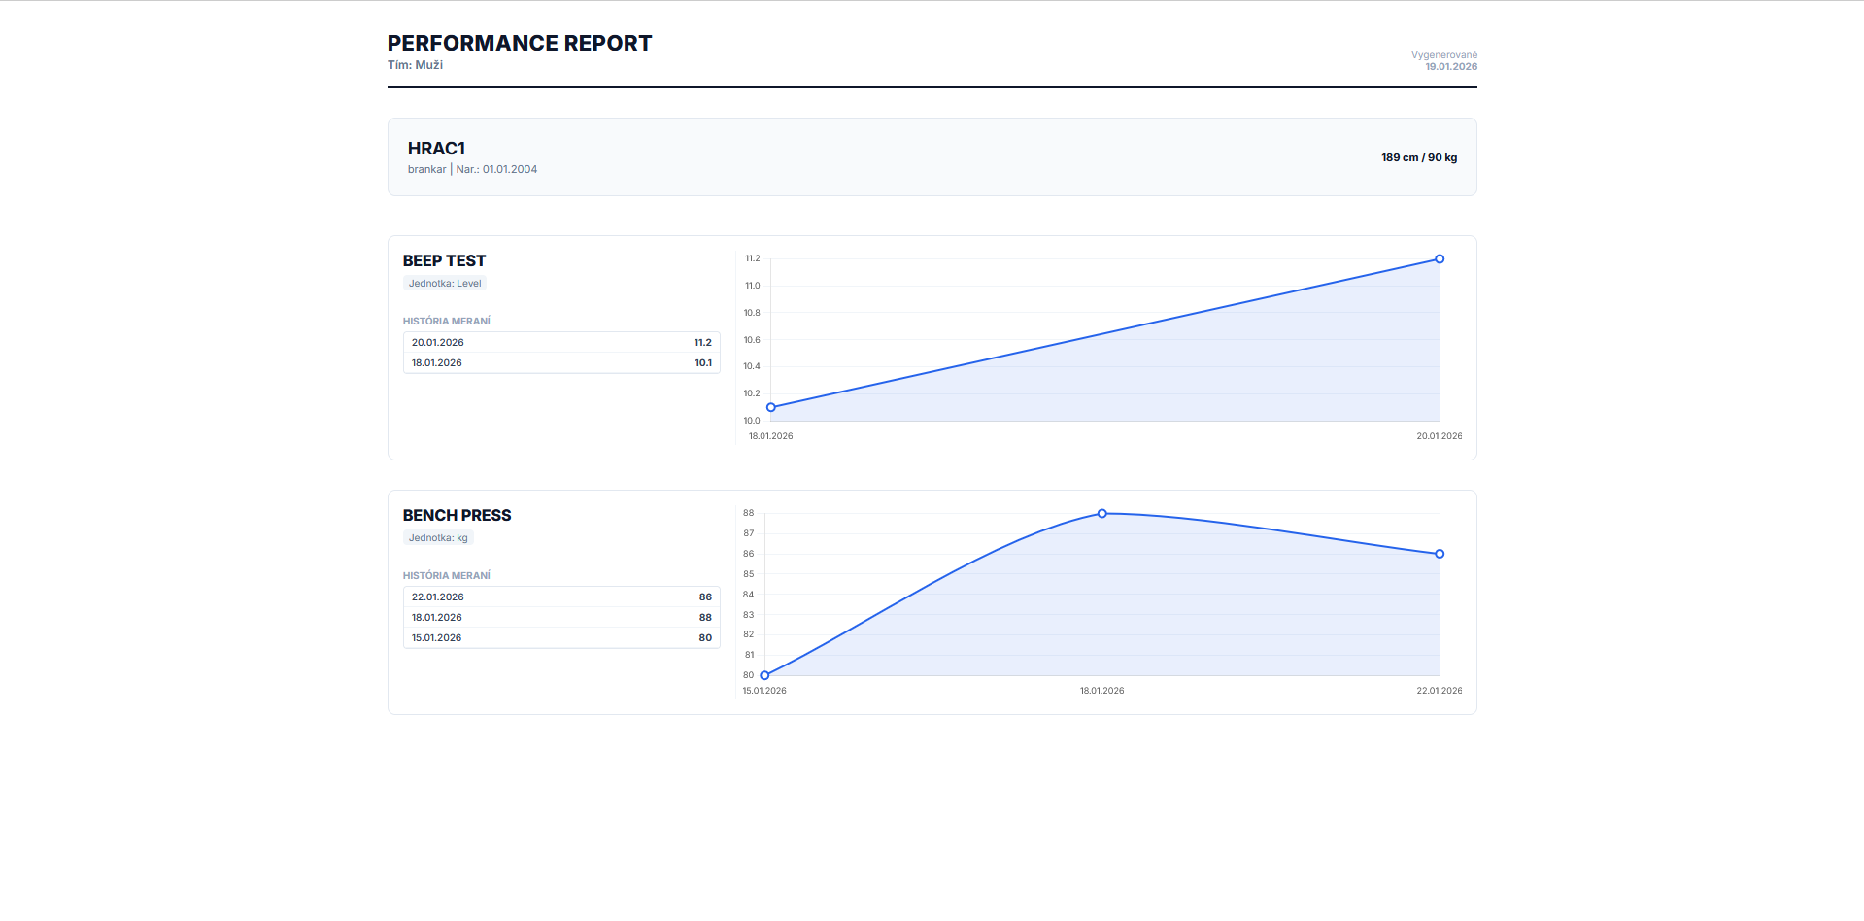Select the HRAC1 player name

436,149
